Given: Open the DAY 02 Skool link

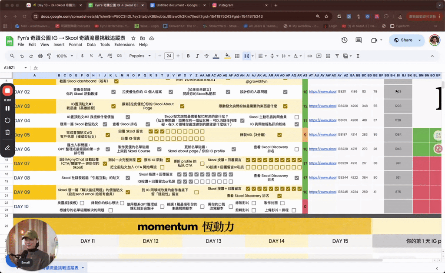Looking at the screenshot, I should pyautogui.click(x=322, y=91).
